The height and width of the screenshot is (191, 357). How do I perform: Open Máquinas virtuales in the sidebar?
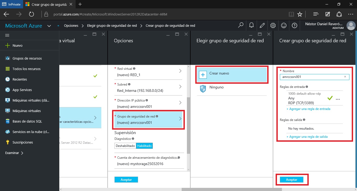[x=27, y=111]
